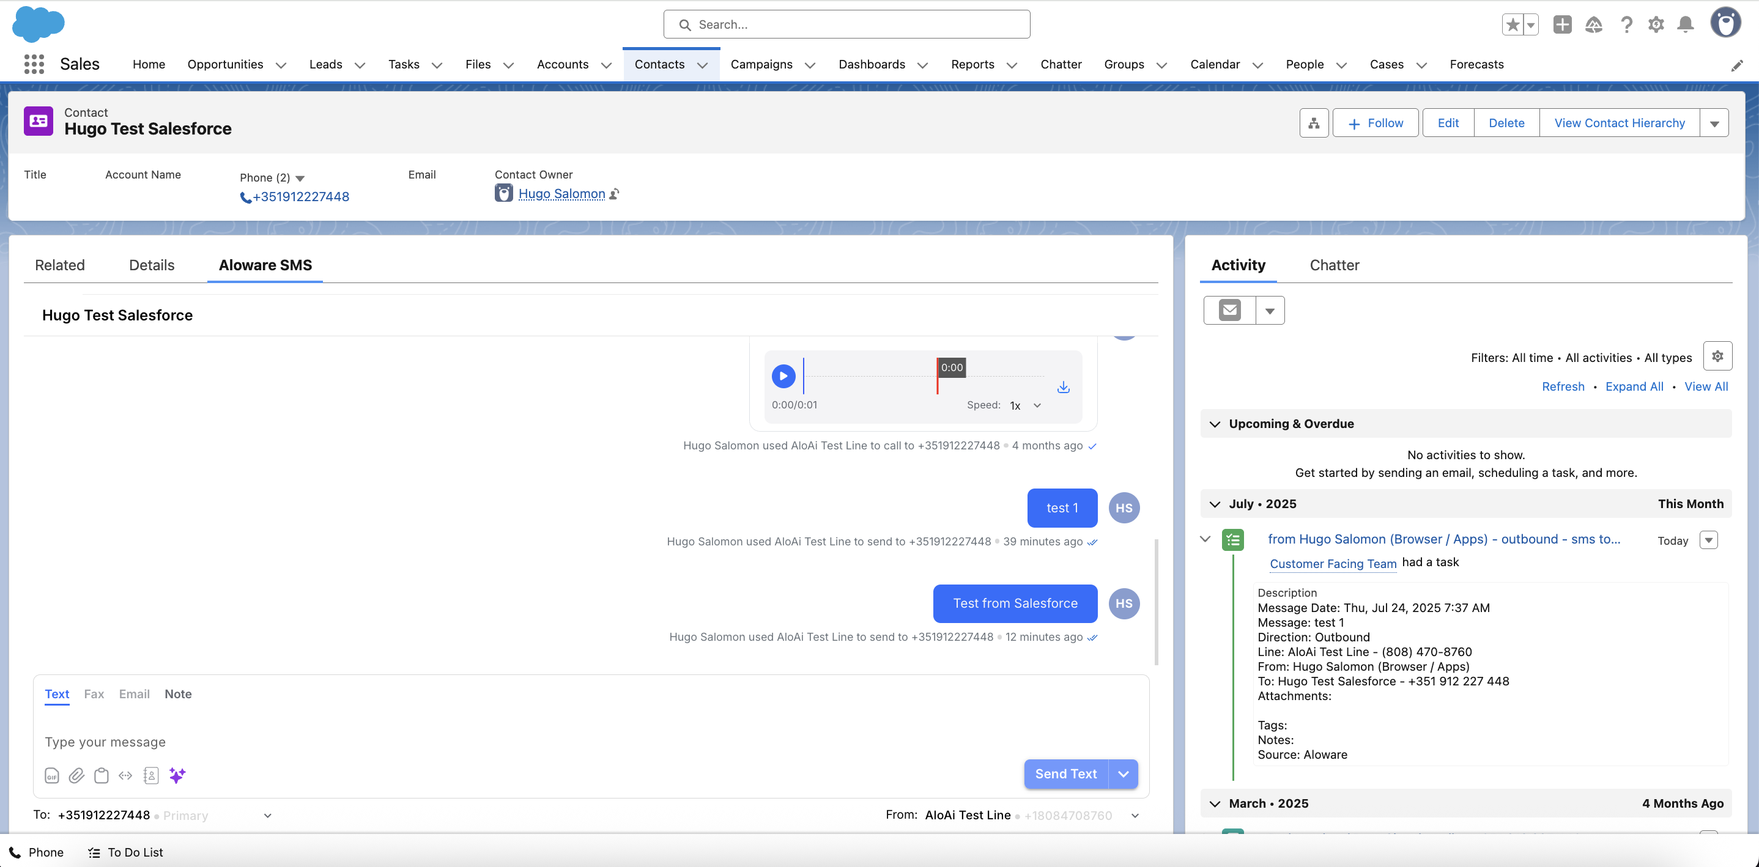Screen dimensions: 1759x867
Task: Open the user profile avatar
Action: click(1725, 23)
